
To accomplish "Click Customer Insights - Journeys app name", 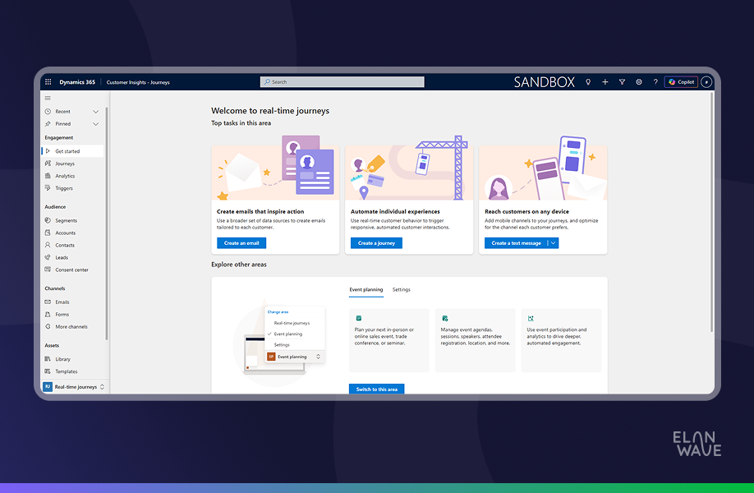I will [138, 82].
